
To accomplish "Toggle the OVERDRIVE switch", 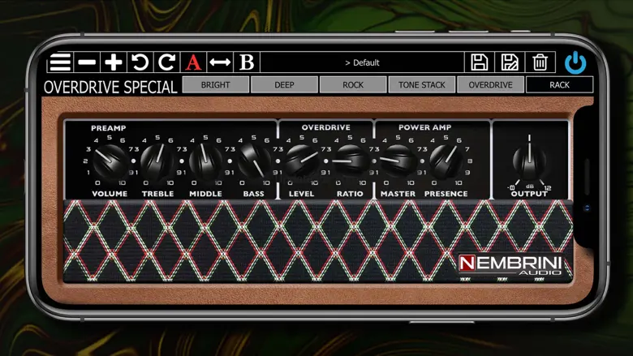I will [490, 84].
